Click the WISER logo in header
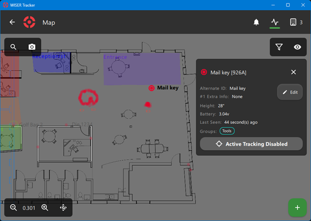 29,22
